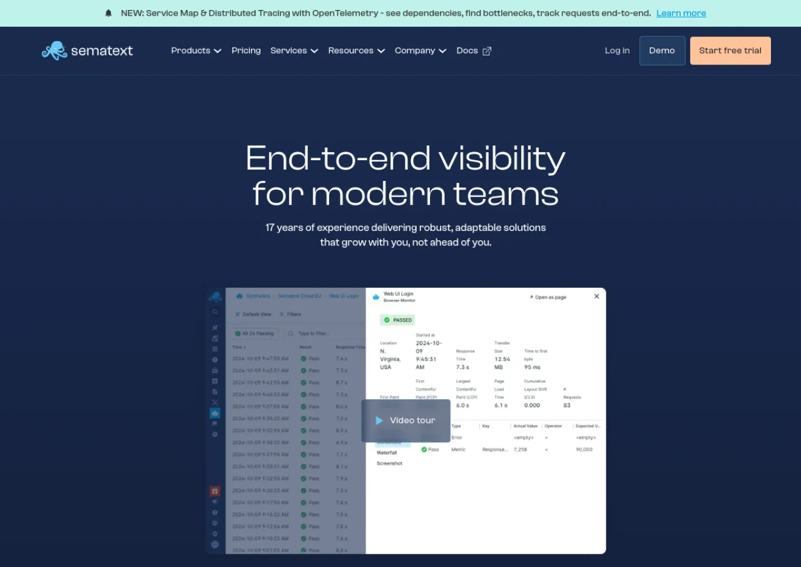801x567 pixels.
Task: Select the 9:42:55 AM run row
Action: pyautogui.click(x=295, y=382)
